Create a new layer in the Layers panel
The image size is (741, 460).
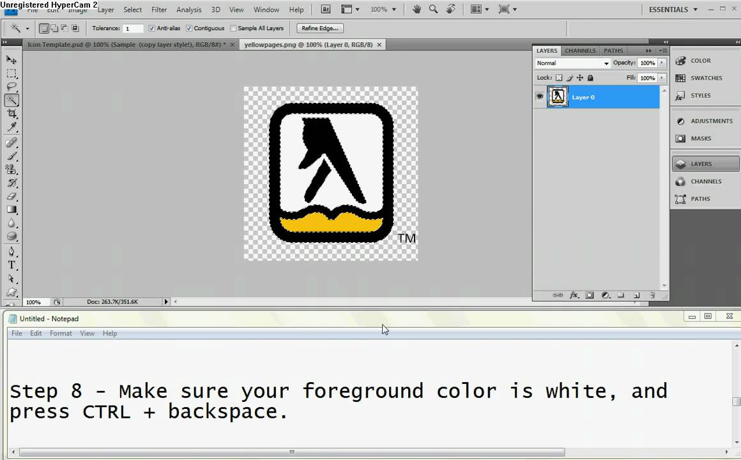point(636,295)
